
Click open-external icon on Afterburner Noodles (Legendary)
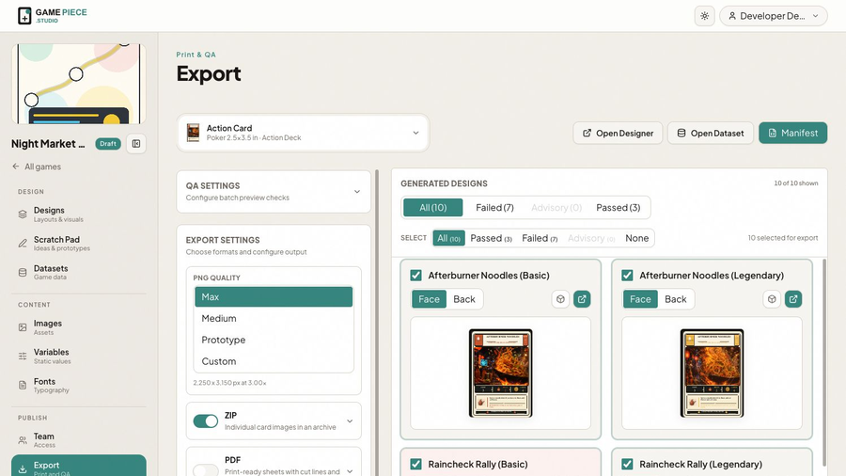793,299
